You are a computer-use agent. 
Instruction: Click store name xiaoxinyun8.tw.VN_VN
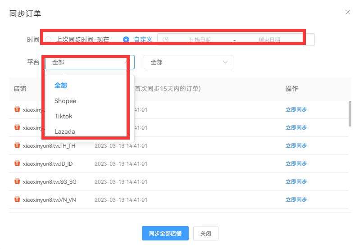[x=49, y=200]
